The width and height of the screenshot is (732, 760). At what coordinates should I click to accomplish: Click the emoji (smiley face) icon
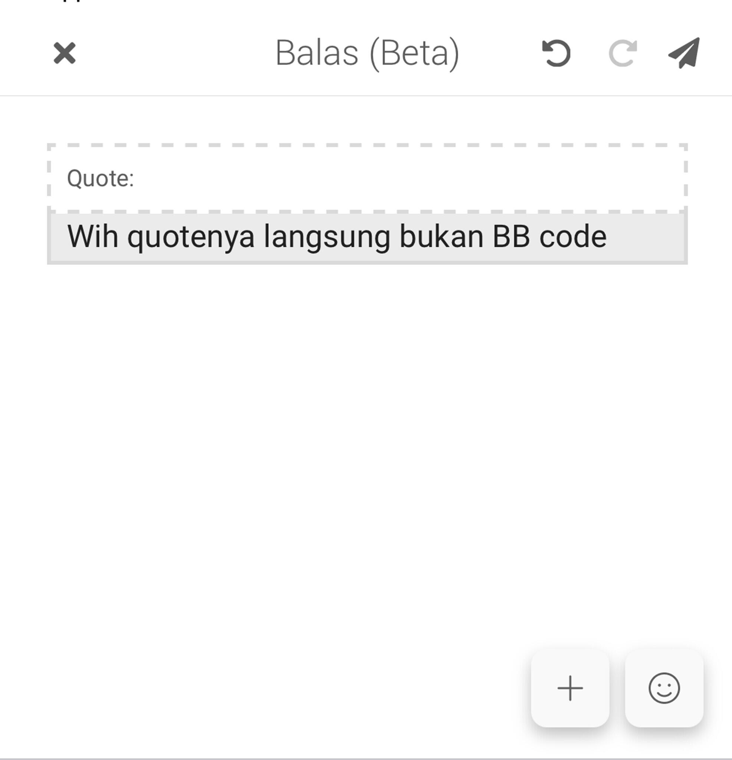(x=666, y=688)
